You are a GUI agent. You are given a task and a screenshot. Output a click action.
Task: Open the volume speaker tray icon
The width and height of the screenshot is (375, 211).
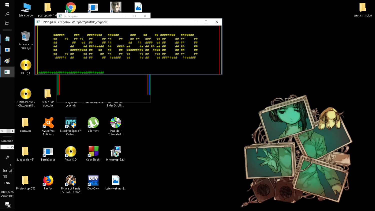(5, 176)
